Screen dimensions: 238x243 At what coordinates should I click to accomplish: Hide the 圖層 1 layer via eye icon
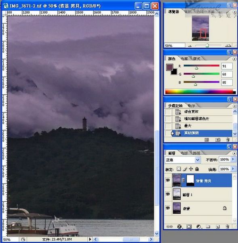168,194
